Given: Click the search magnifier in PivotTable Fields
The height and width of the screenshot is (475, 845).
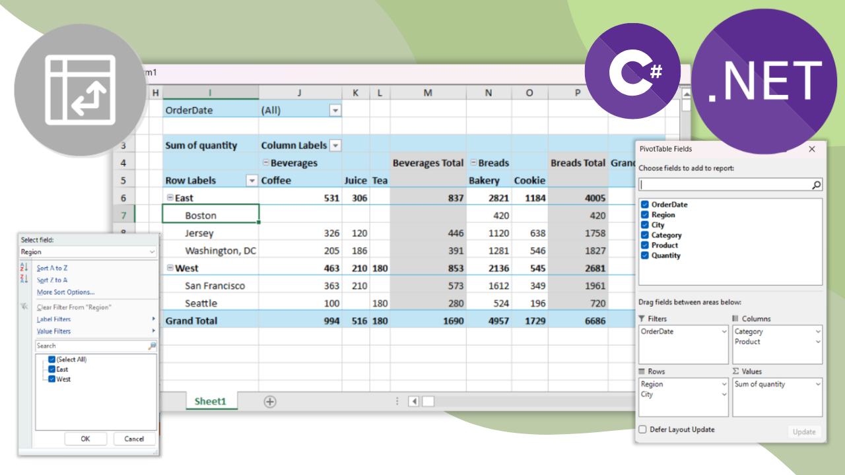Looking at the screenshot, I should tap(817, 185).
